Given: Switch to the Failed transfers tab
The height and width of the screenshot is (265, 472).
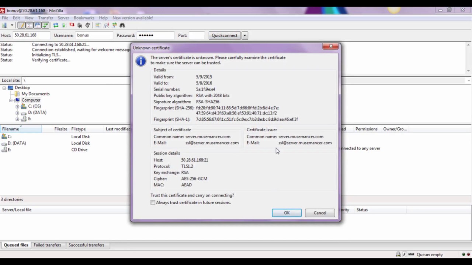Looking at the screenshot, I should (x=47, y=245).
